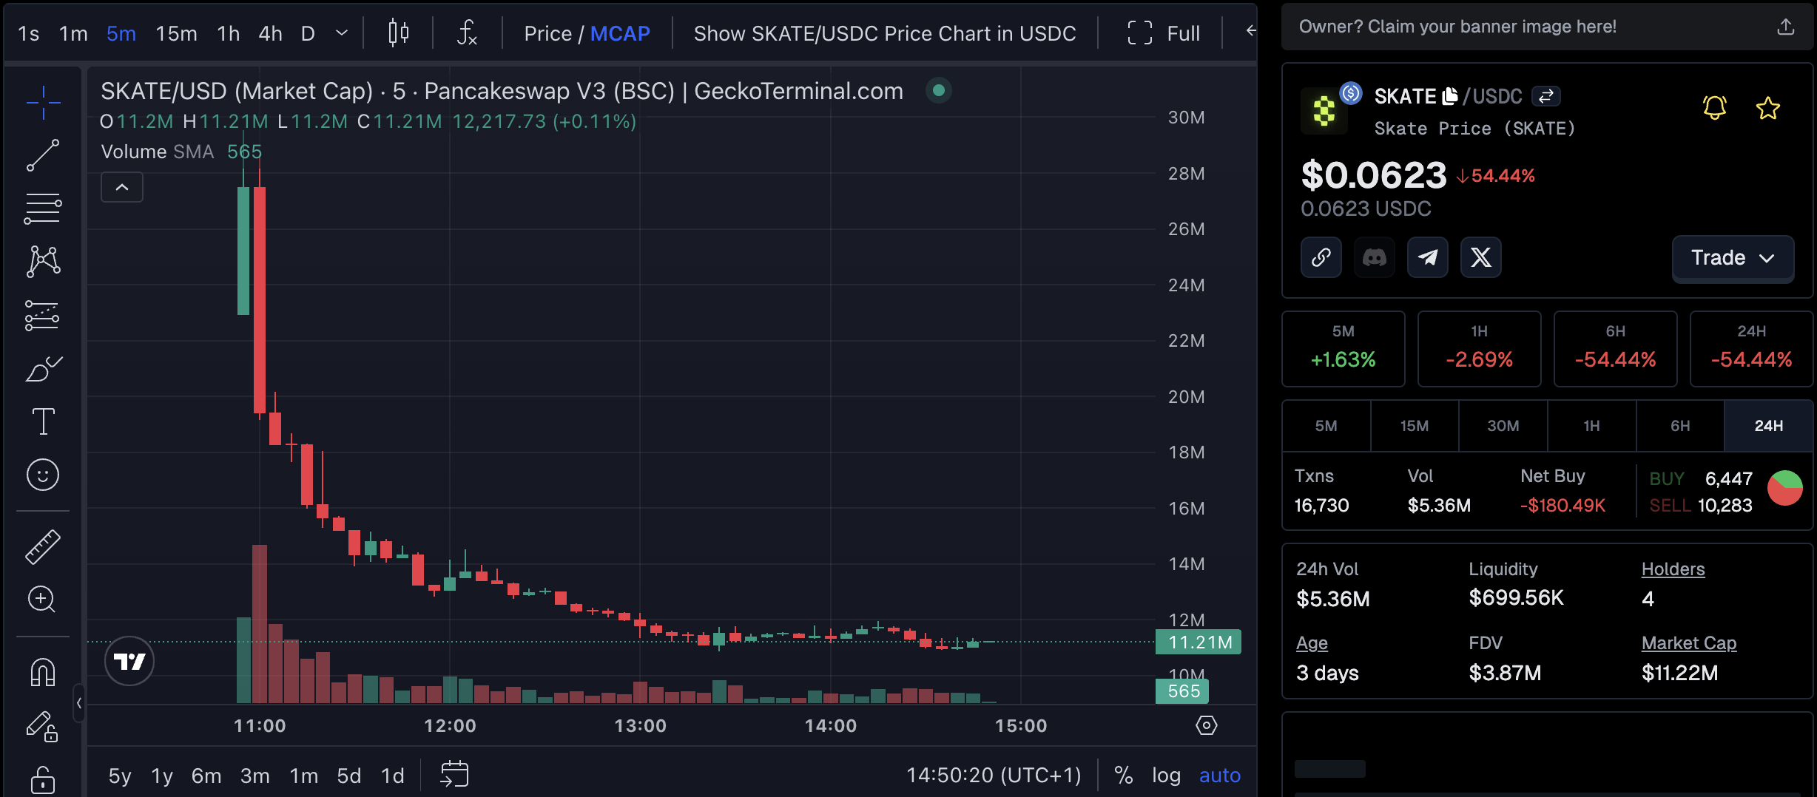The image size is (1817, 797).
Task: Collapse the chart legend with the chevron
Action: (121, 186)
